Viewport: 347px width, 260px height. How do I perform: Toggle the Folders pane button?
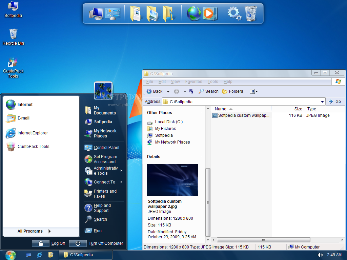232,91
